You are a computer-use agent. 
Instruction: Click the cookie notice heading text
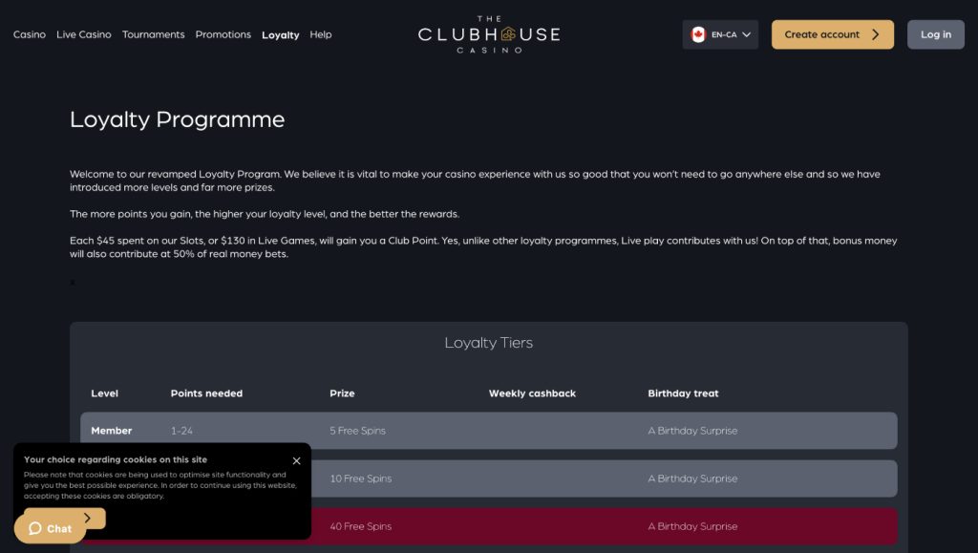116,459
